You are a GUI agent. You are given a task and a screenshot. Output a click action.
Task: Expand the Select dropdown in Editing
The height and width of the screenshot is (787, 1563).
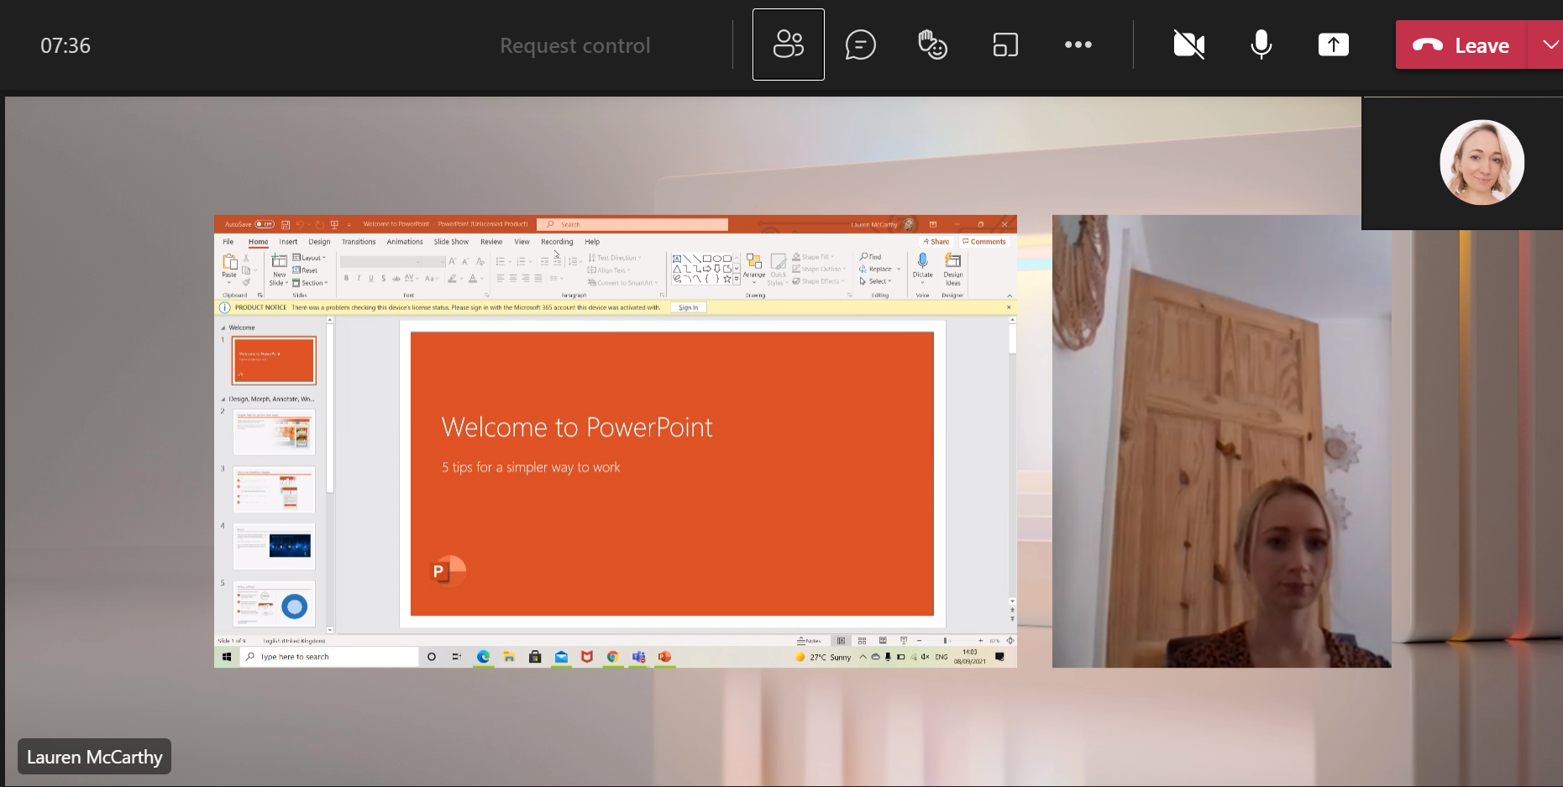point(875,281)
